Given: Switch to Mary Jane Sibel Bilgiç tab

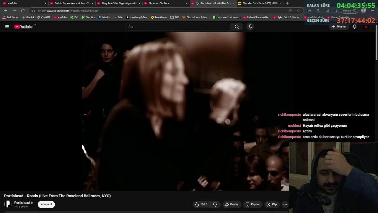Looking at the screenshot, I should coord(119,3).
